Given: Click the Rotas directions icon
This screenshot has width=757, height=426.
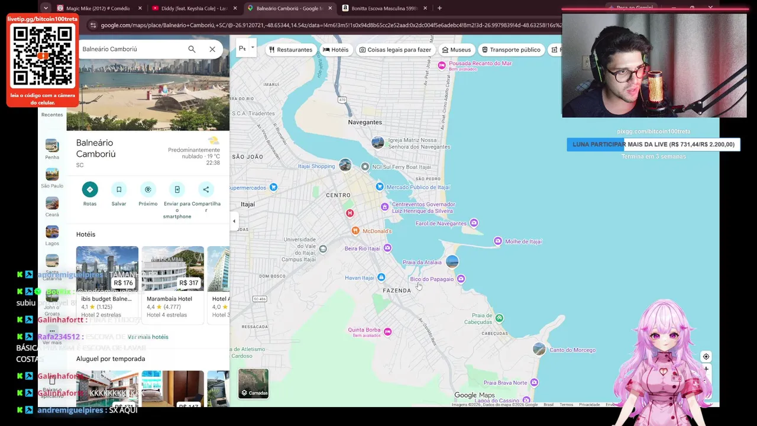Looking at the screenshot, I should tap(90, 189).
